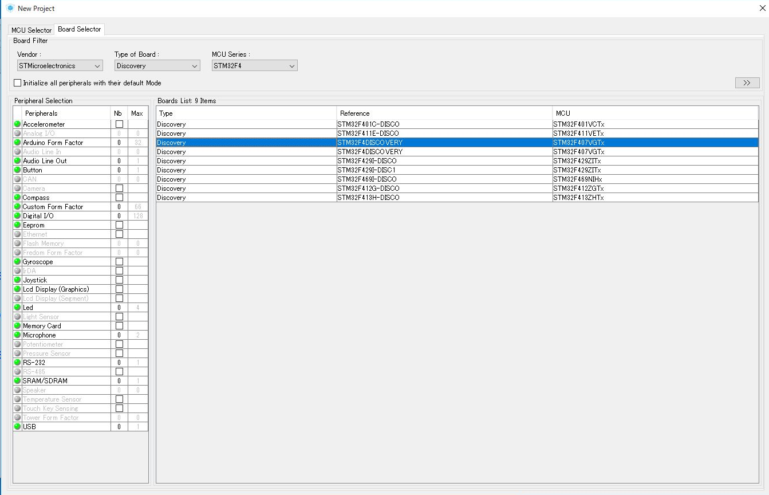The image size is (769, 495).
Task: Enable initialize all peripherals default mode checkbox
Action: pyautogui.click(x=17, y=83)
